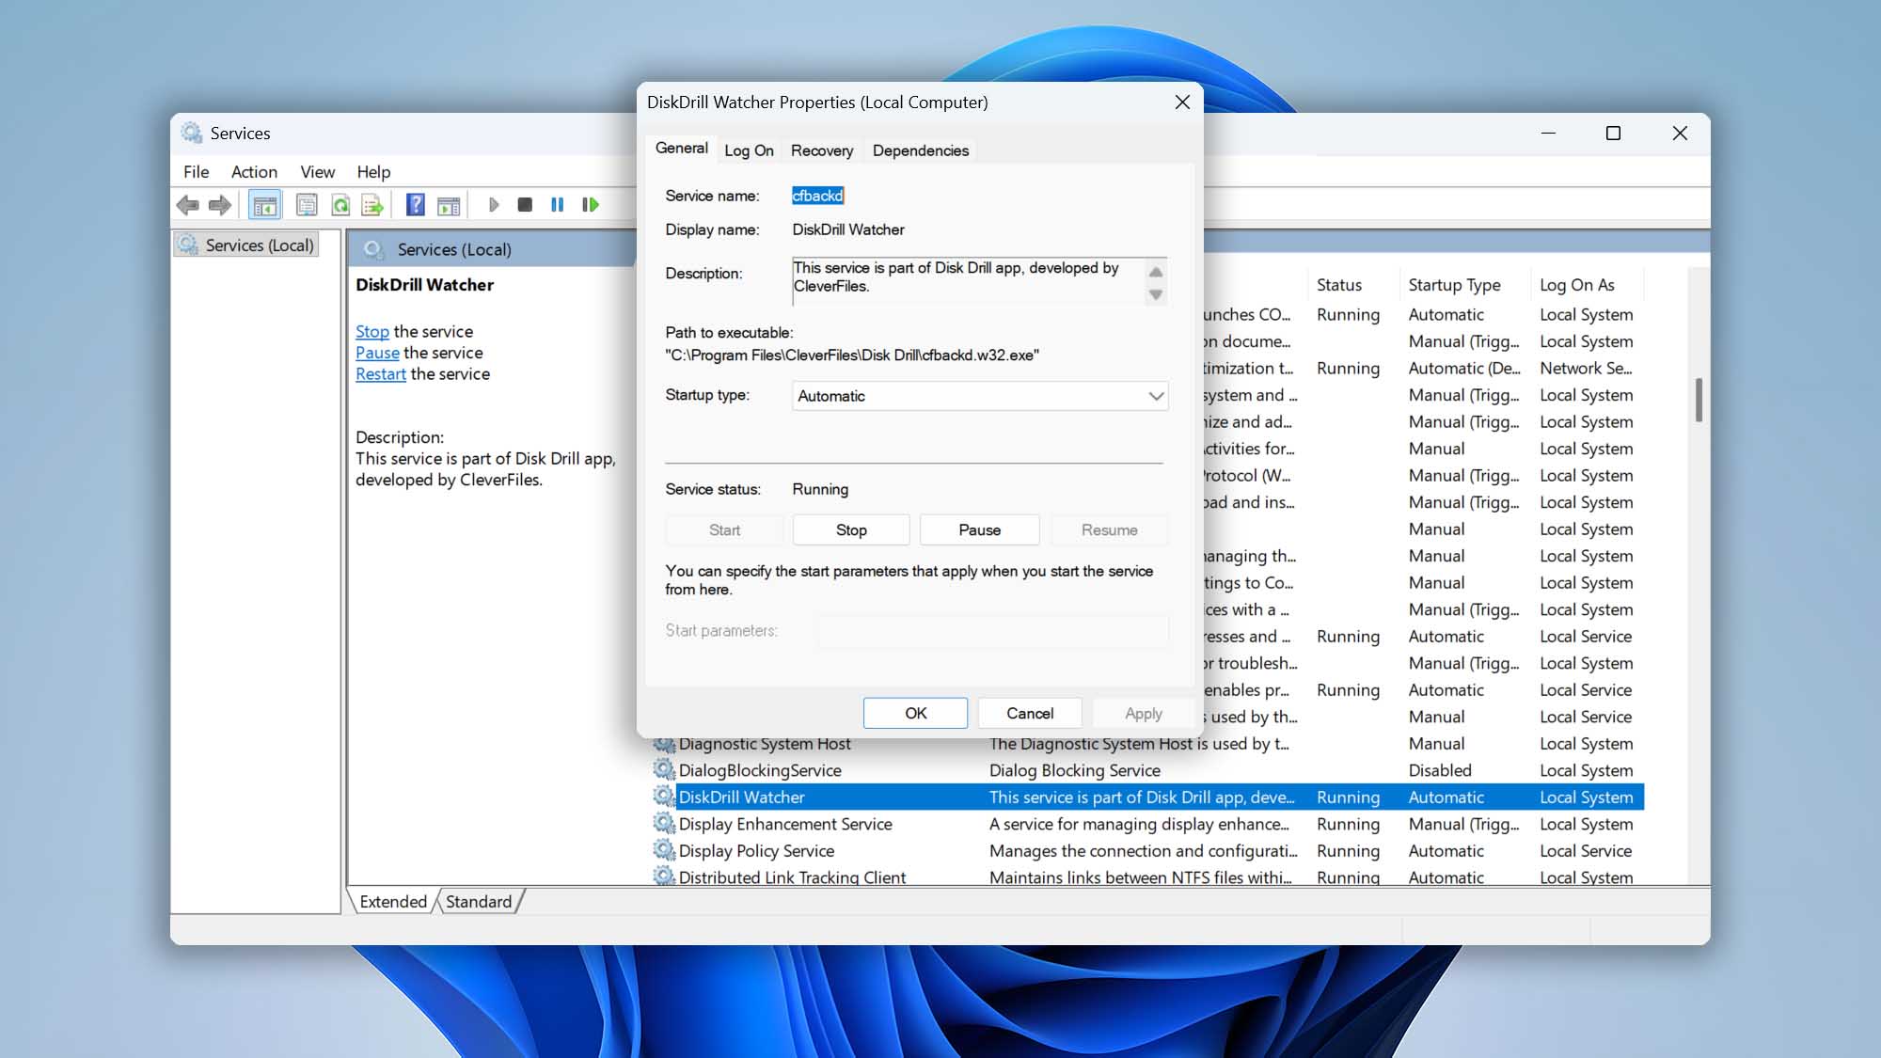
Task: Click gear icon beside Display Policy Service
Action: coord(664,850)
